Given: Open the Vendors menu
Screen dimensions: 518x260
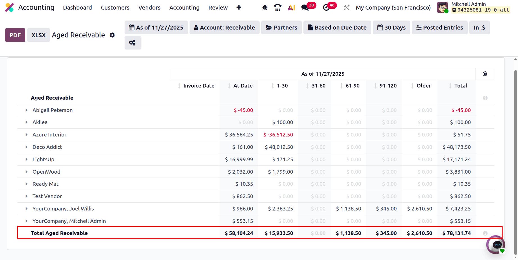Looking at the screenshot, I should point(149,8).
